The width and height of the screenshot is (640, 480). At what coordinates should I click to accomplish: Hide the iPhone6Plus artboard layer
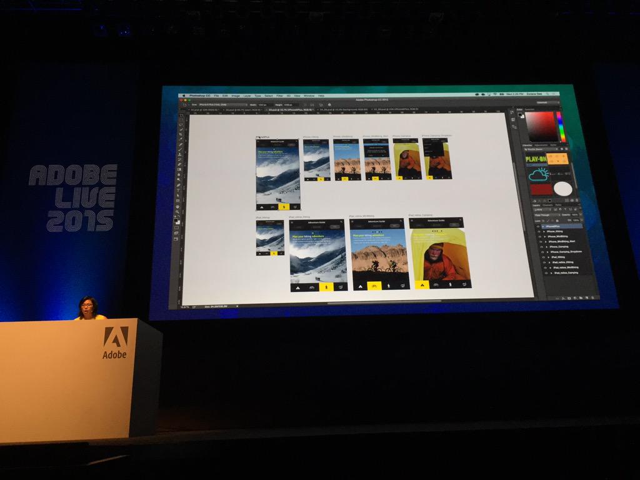[538, 226]
